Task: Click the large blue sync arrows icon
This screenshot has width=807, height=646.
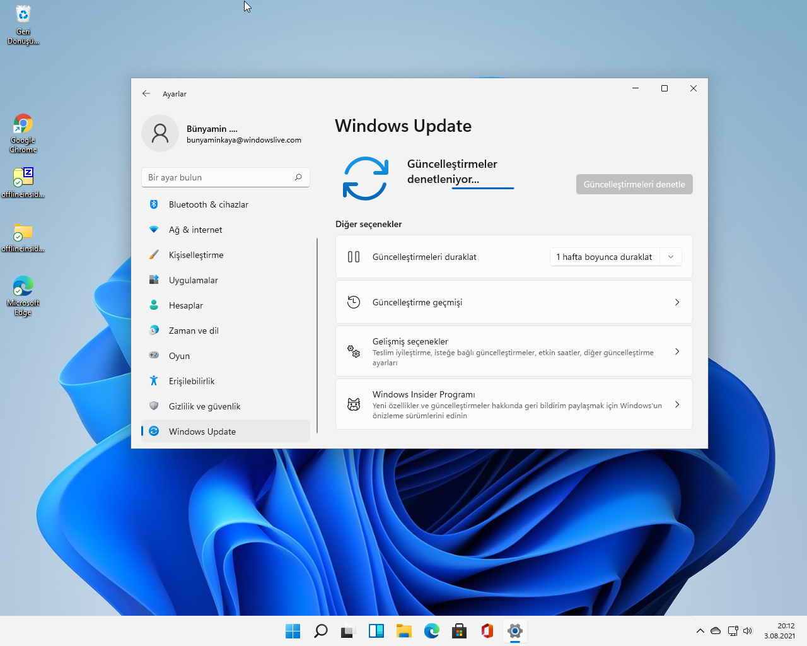Action: (x=366, y=179)
